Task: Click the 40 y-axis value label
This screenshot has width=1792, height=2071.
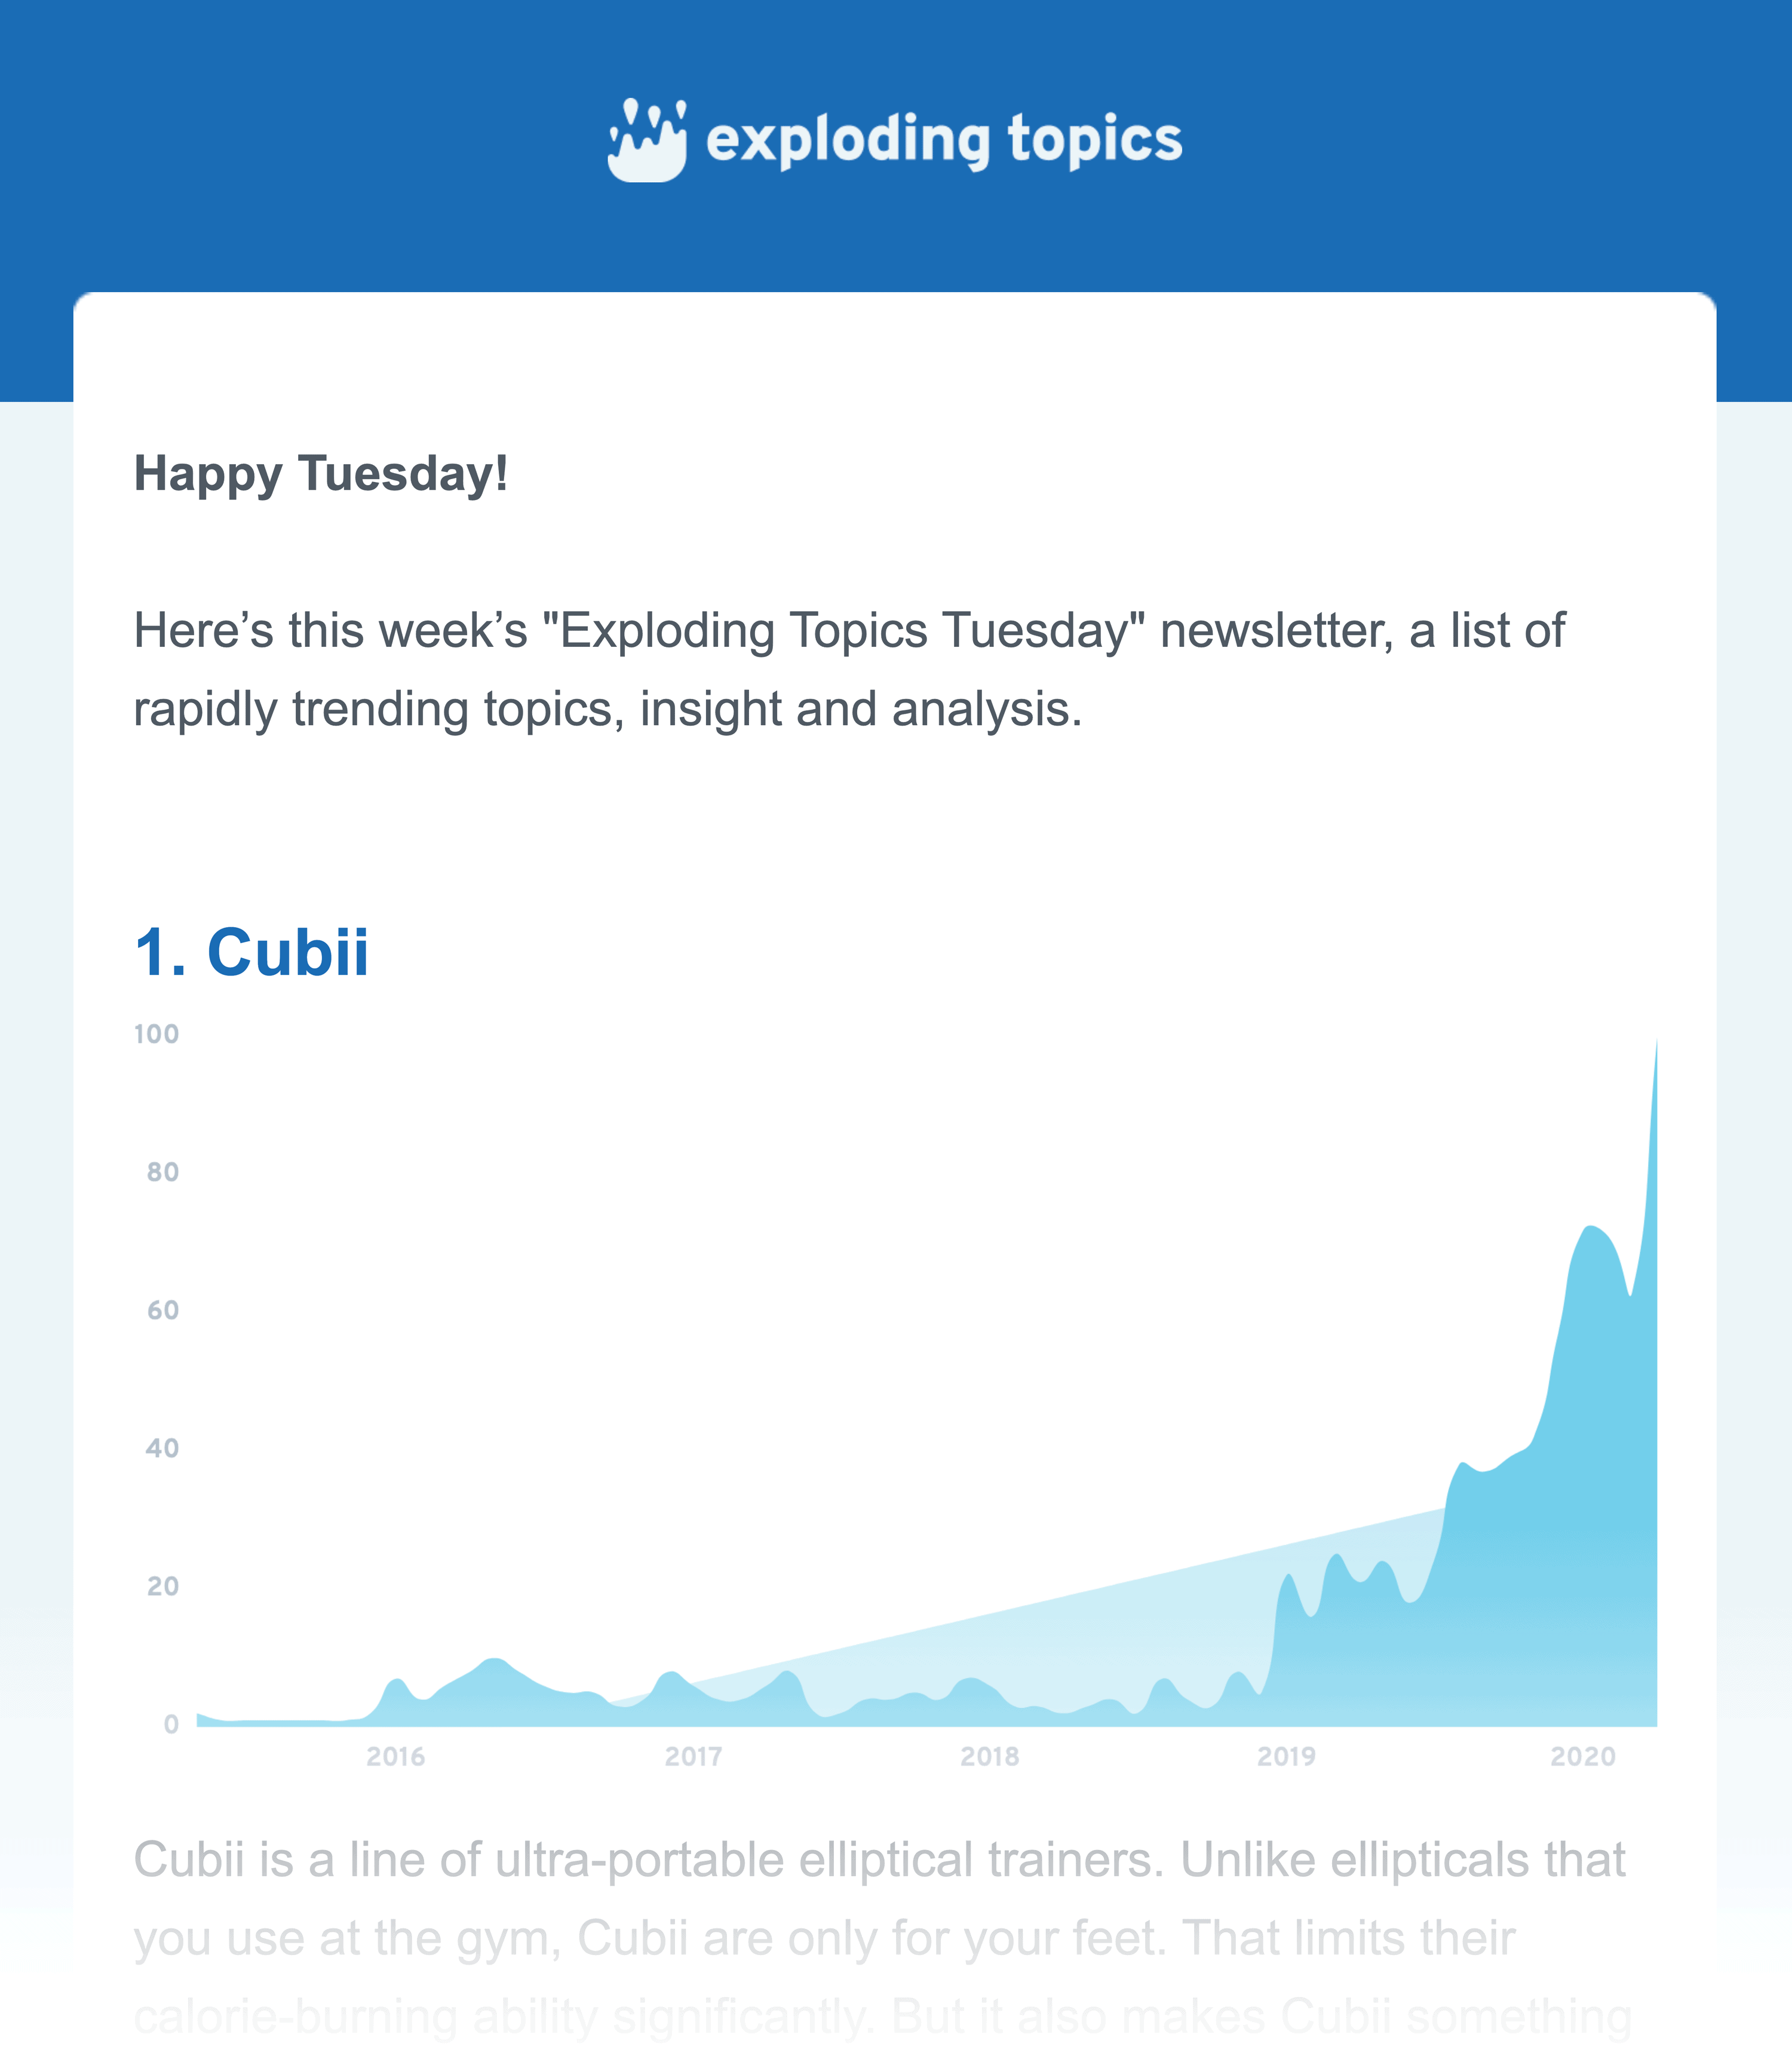Action: [162, 1448]
